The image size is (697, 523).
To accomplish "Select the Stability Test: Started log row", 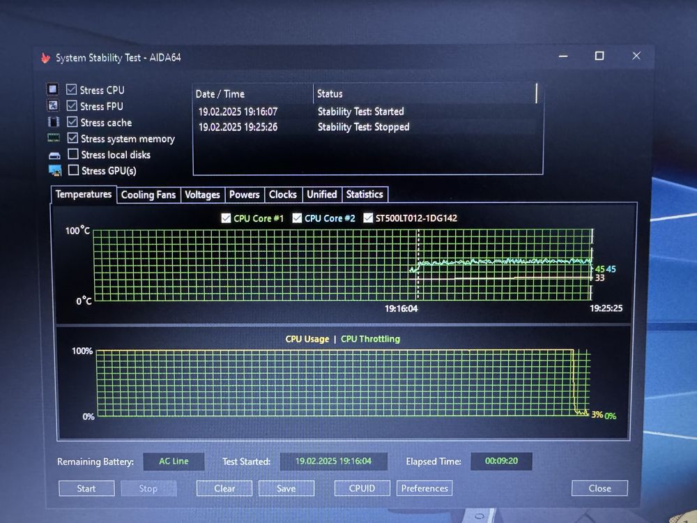I will pos(368,111).
